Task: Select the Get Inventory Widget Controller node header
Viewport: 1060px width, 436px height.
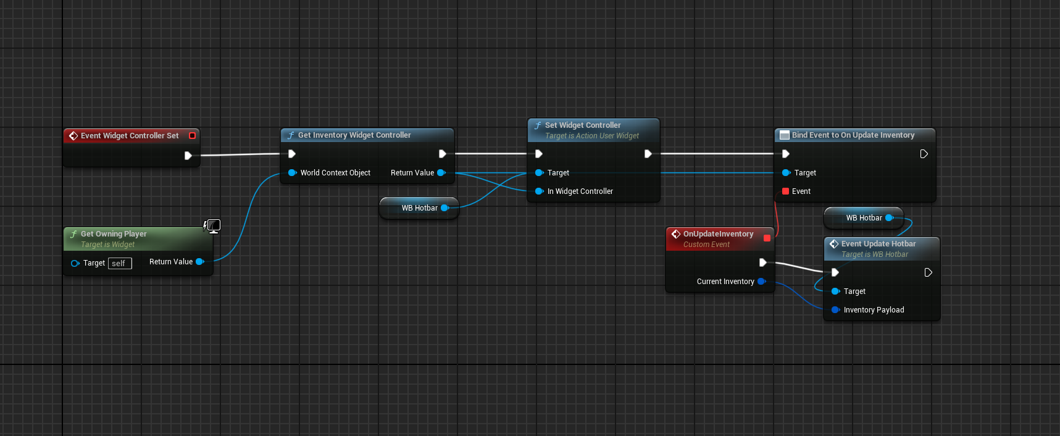Action: (x=354, y=135)
